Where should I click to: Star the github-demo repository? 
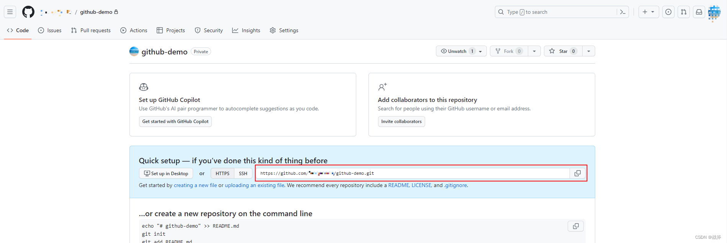click(x=563, y=51)
